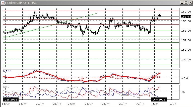Click the 160.00 price axis label
193x107 pixels.
click(x=186, y=12)
